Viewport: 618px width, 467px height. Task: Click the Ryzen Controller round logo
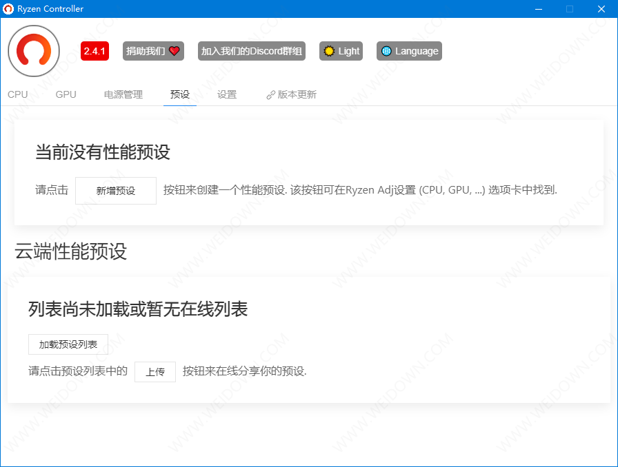[x=34, y=51]
